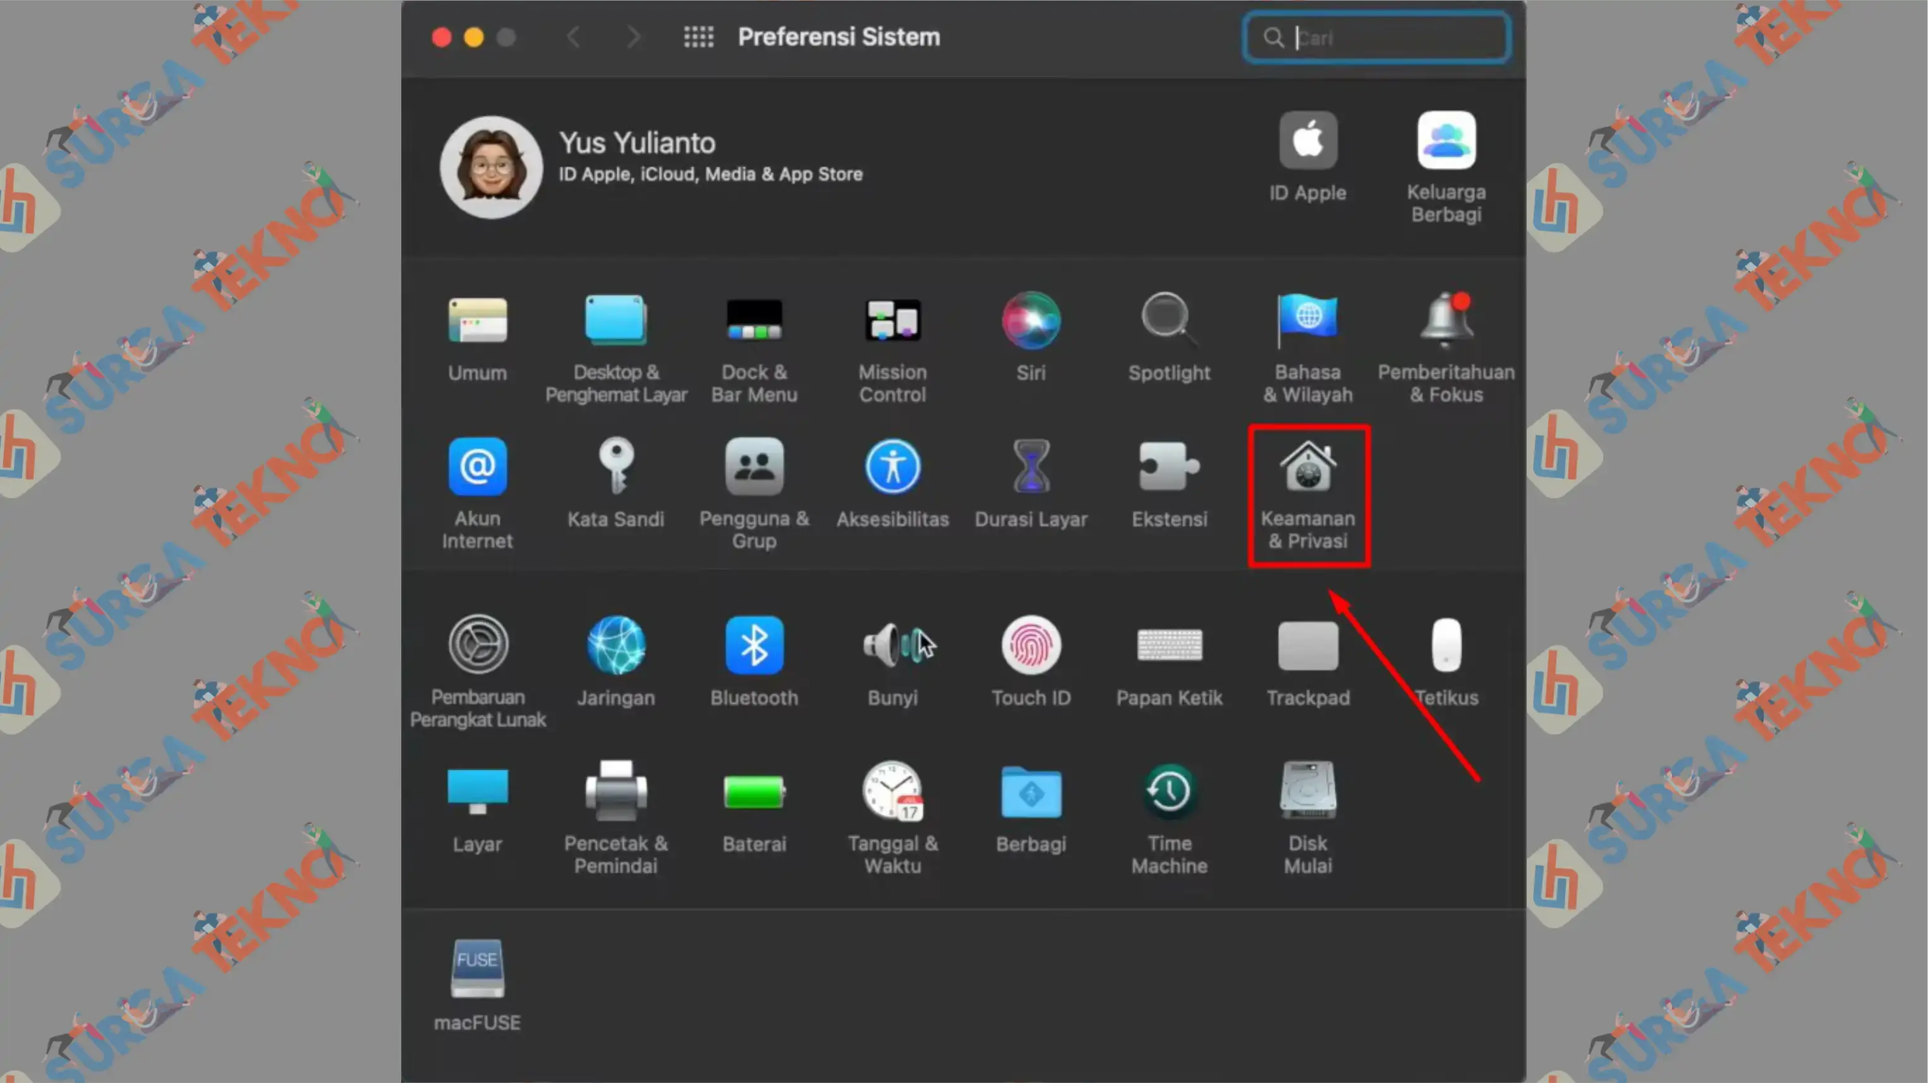
Task: Open Tetikus mouse preferences
Action: click(x=1446, y=645)
